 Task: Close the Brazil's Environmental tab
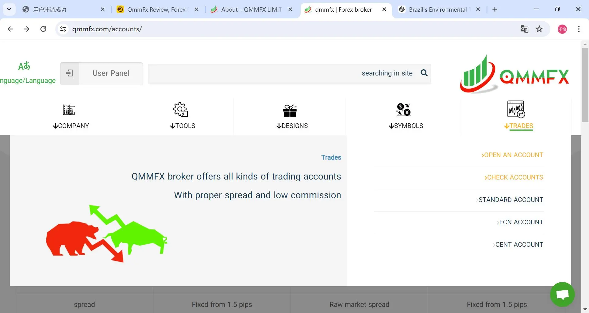[x=478, y=10]
